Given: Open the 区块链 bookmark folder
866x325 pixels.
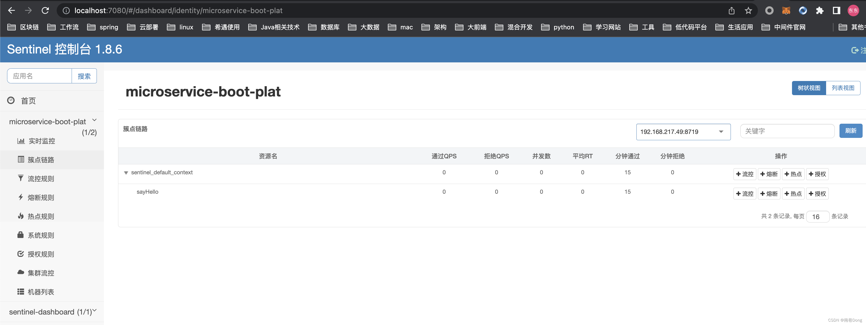Looking at the screenshot, I should click(23, 27).
